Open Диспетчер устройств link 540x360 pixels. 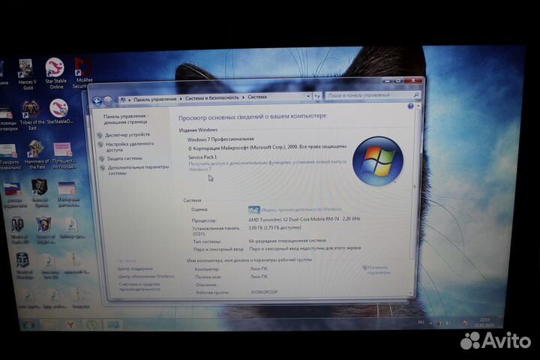click(127, 135)
